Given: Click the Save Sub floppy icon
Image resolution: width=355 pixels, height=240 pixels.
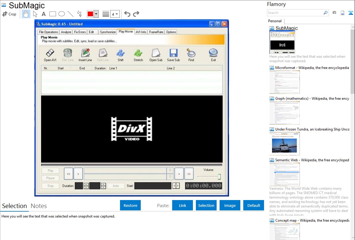Looking at the screenshot, I should pyautogui.click(x=173, y=55).
